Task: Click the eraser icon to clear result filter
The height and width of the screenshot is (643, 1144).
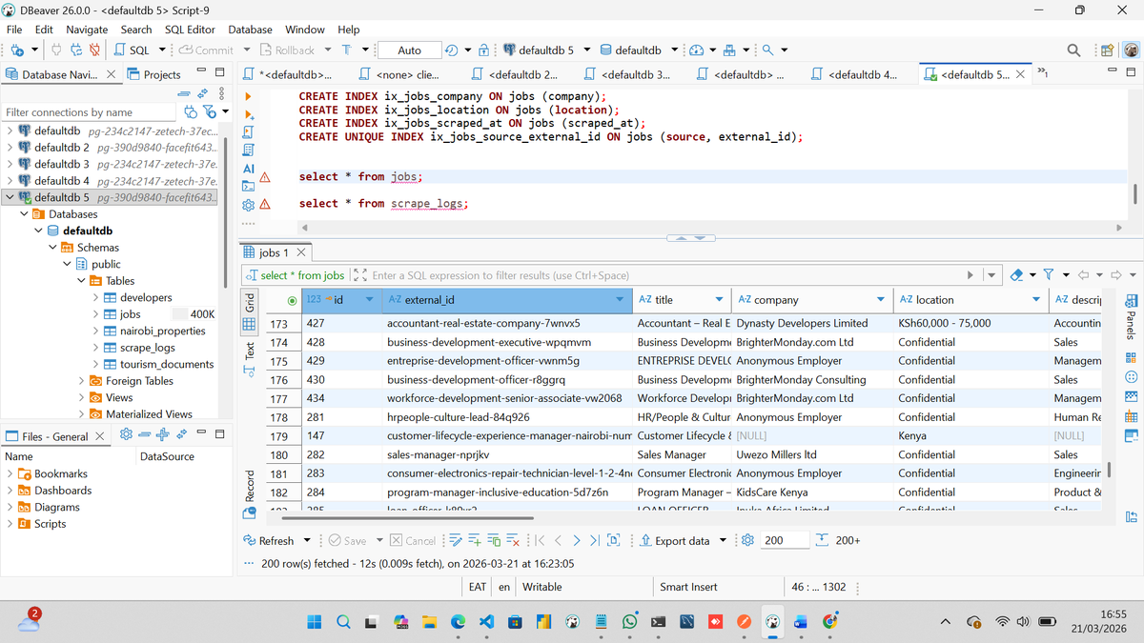Action: [1016, 275]
